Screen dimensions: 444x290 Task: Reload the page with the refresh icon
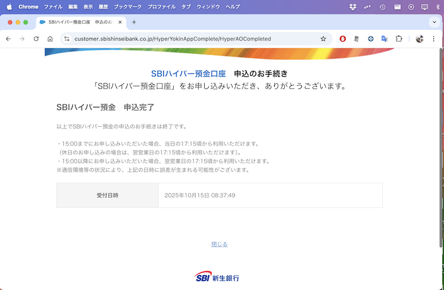pyautogui.click(x=36, y=39)
